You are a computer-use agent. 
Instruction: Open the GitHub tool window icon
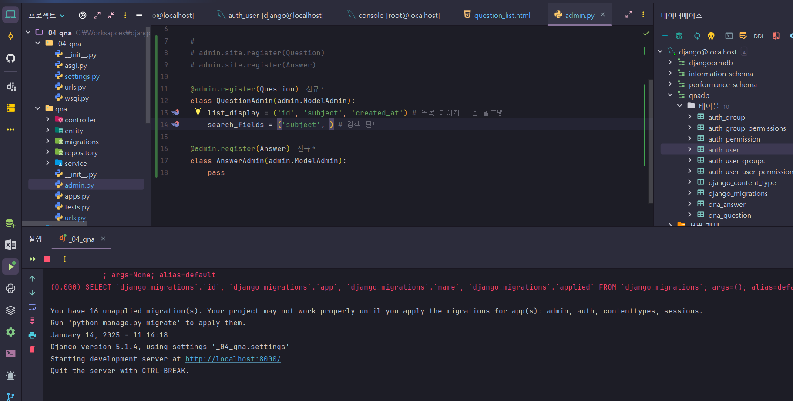click(x=11, y=58)
